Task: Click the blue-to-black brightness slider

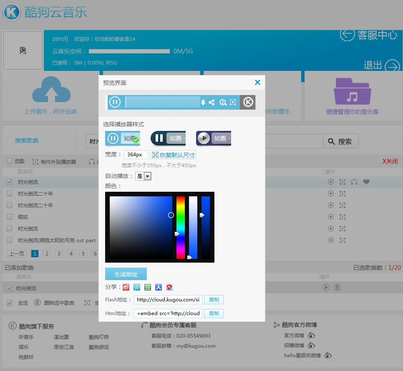Action: pos(206,228)
